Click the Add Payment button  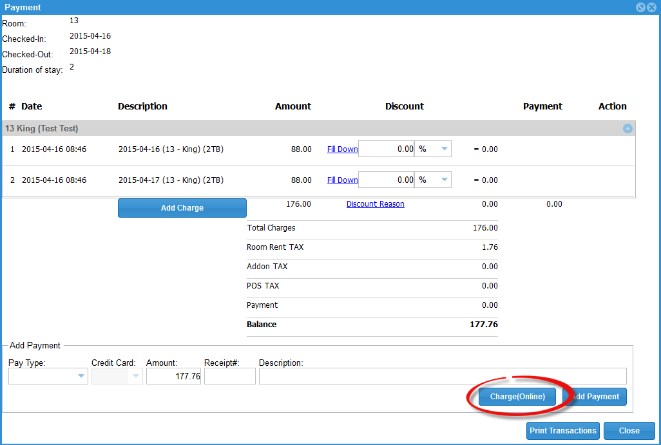pyautogui.click(x=595, y=397)
